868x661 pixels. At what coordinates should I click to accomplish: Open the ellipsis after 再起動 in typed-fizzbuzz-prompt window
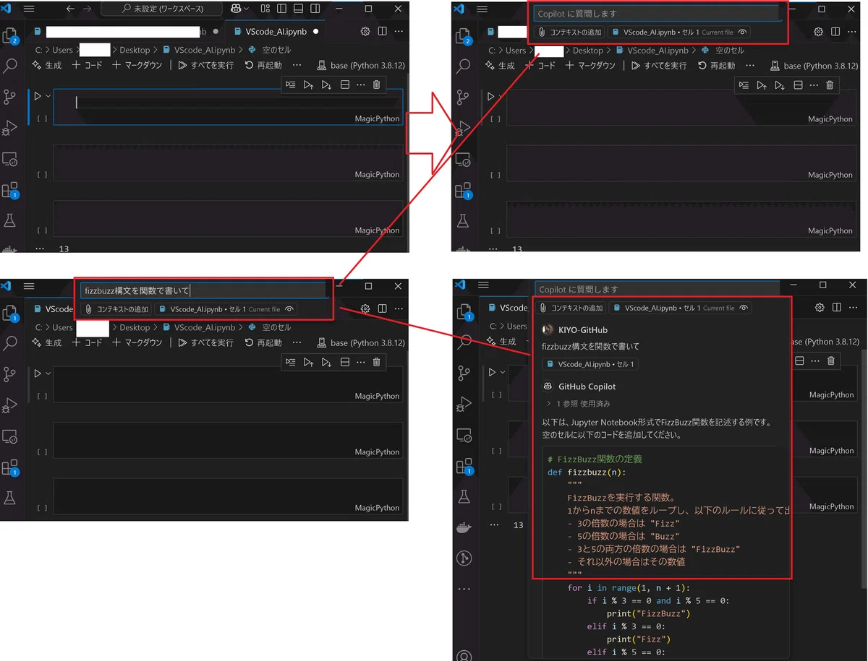point(297,343)
